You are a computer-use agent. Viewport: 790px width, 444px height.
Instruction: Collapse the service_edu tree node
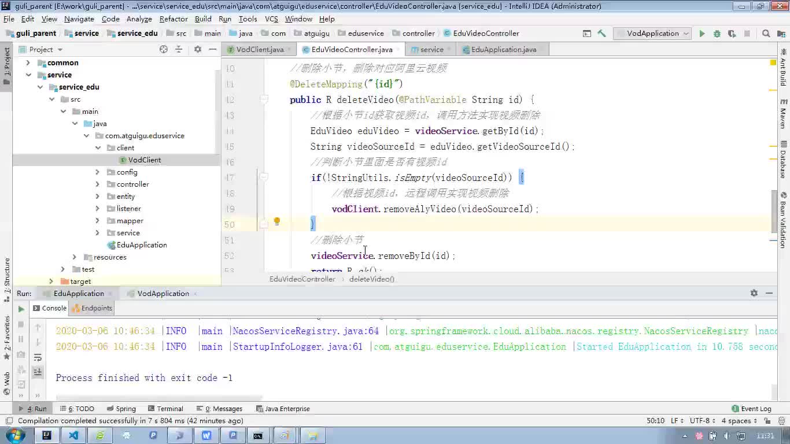(x=40, y=87)
